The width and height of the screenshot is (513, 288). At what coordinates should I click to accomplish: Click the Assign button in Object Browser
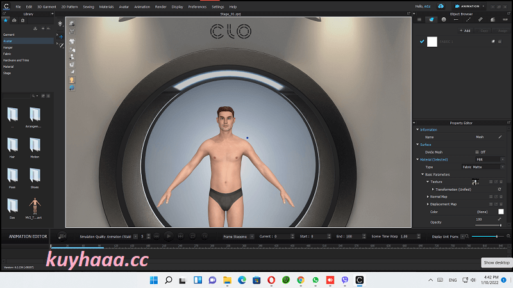(x=502, y=31)
